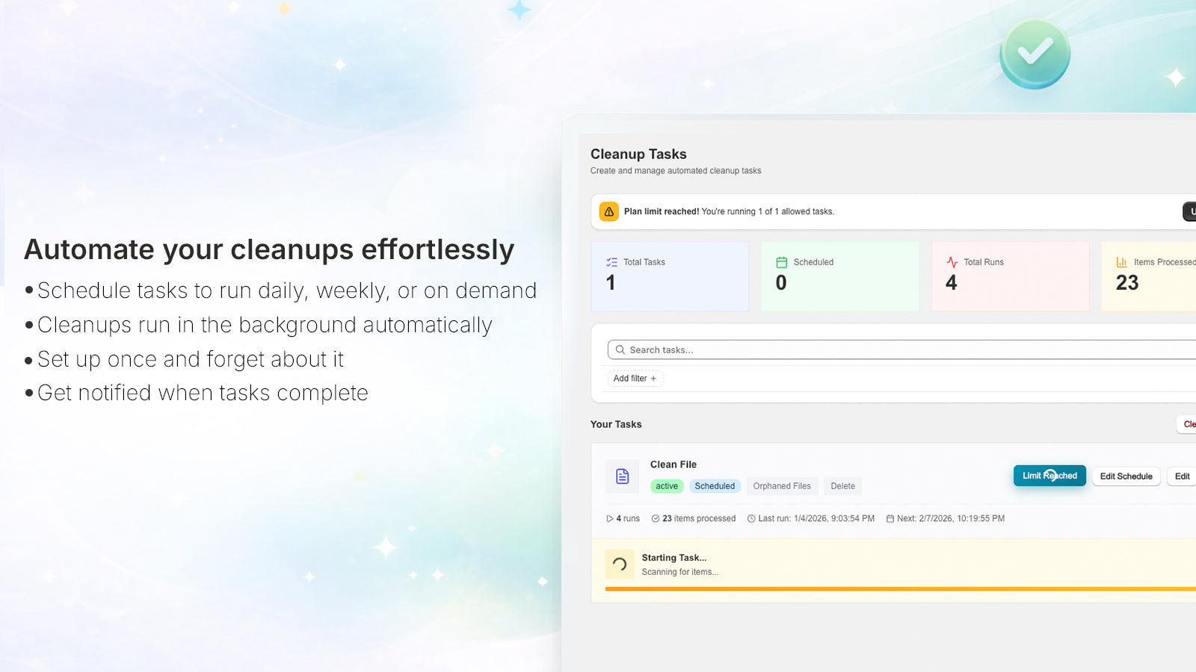Click the Edit button on the task row
Image resolution: width=1196 pixels, height=672 pixels.
click(1181, 476)
